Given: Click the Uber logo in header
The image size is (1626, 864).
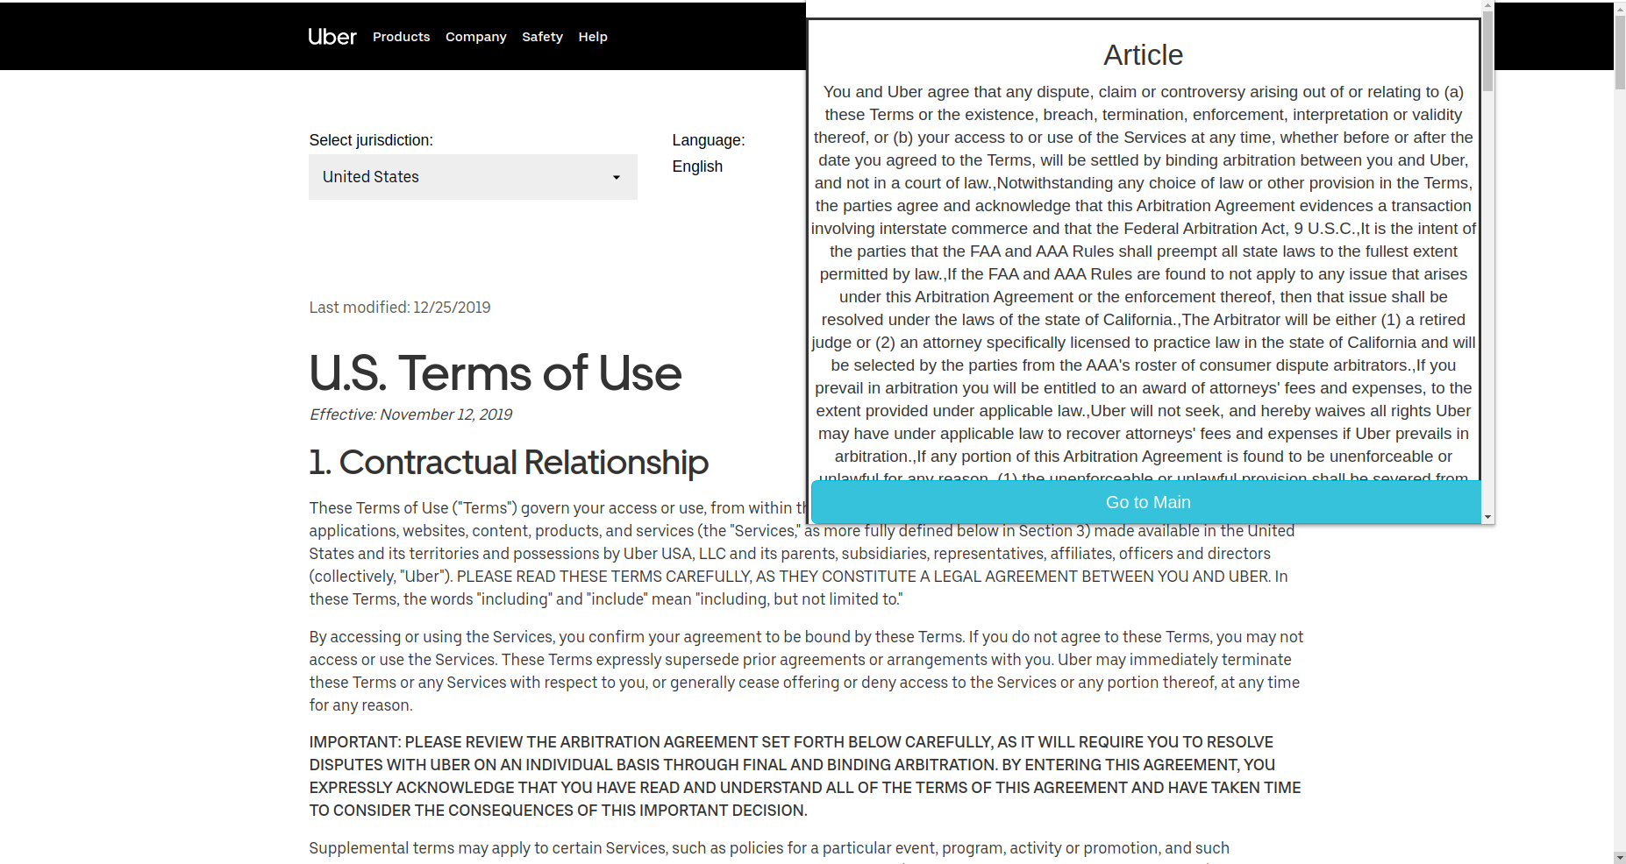Looking at the screenshot, I should point(332,37).
